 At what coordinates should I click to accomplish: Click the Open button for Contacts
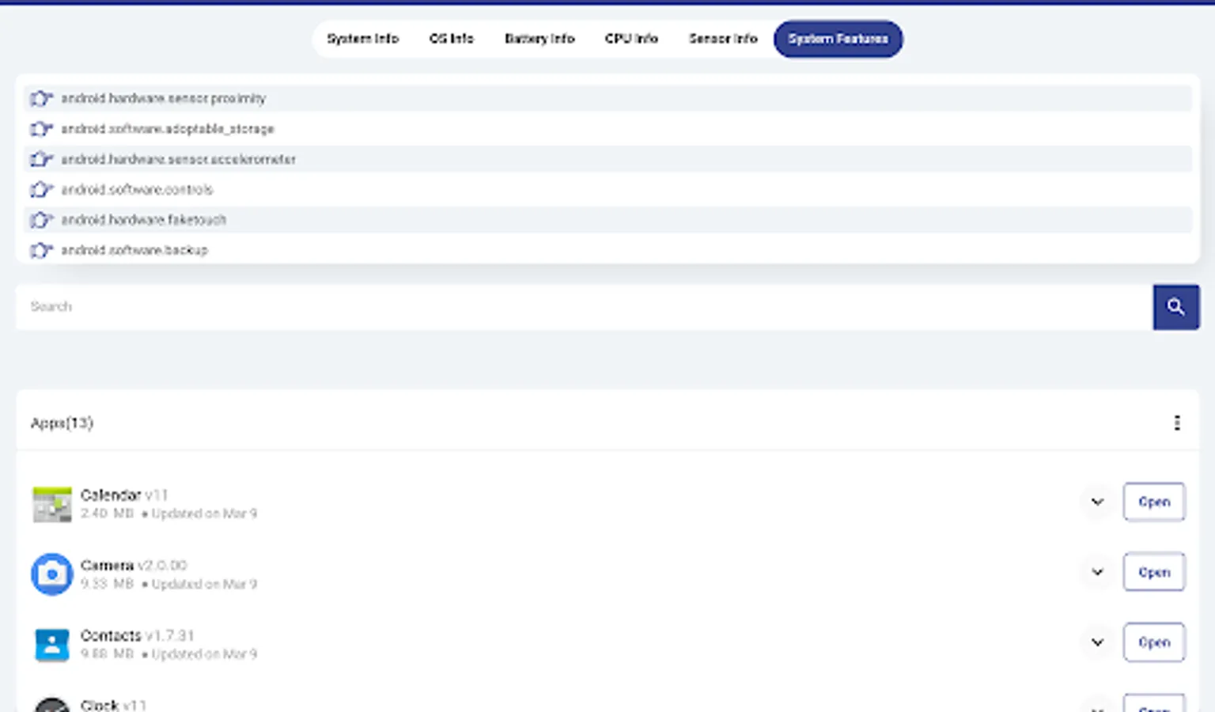(x=1154, y=642)
